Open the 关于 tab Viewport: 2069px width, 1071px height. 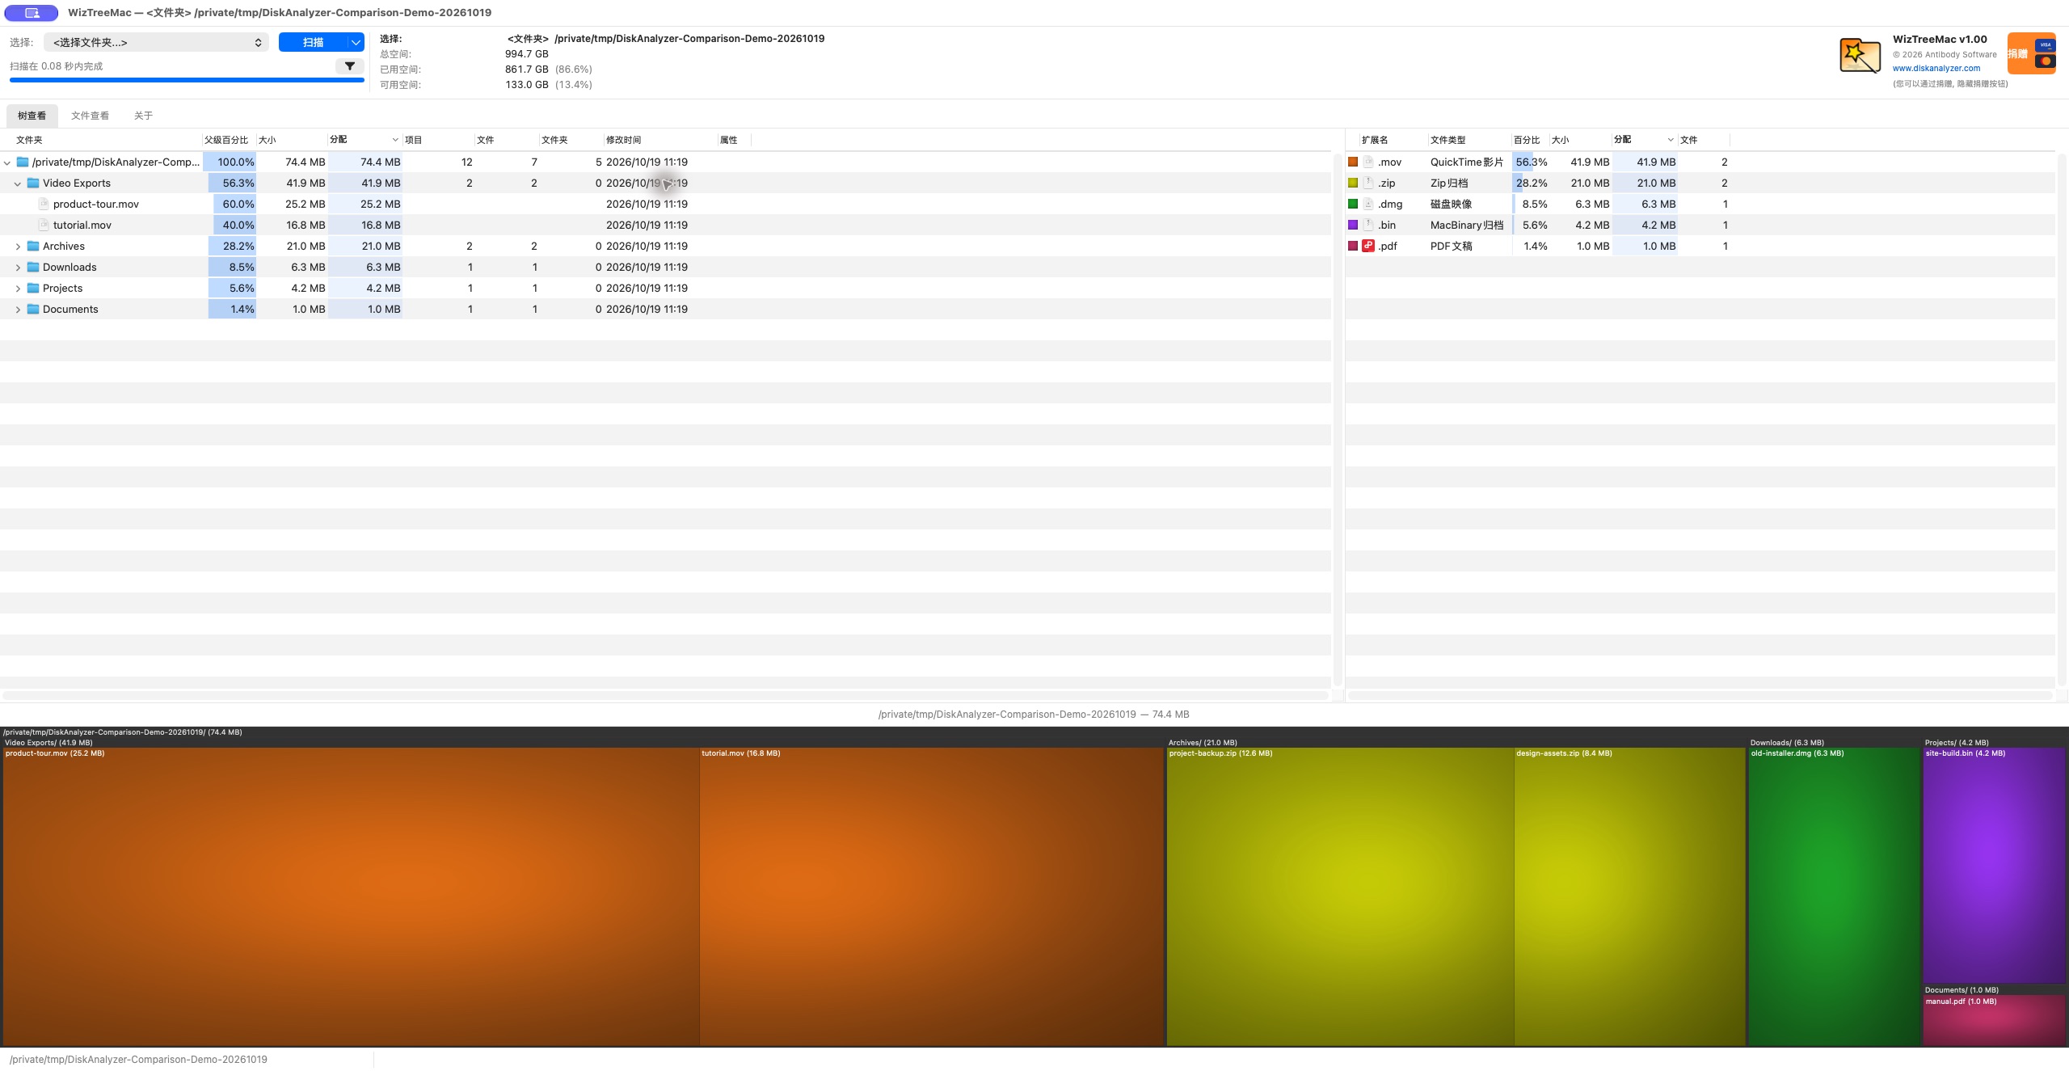[143, 116]
